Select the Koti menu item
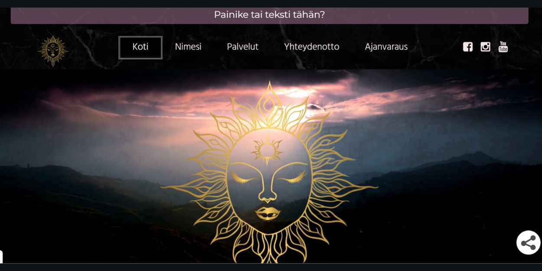 (x=140, y=47)
